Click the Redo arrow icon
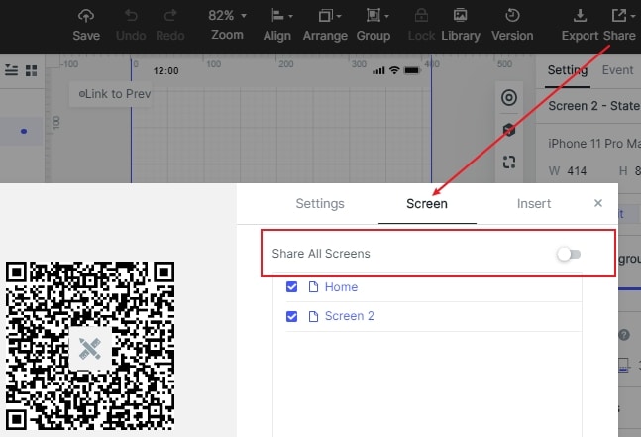This screenshot has width=641, height=437. pyautogui.click(x=170, y=16)
